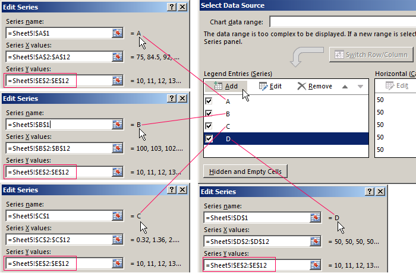
Task: Toggle the series B checkbox
Action: click(x=209, y=114)
